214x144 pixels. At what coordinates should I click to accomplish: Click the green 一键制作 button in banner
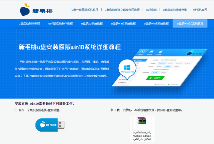(x=155, y=78)
